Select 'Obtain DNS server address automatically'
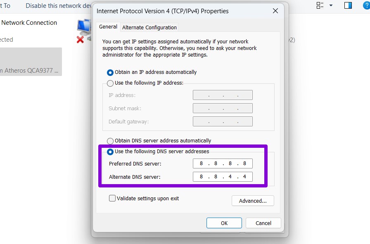Image resolution: width=370 pixels, height=244 pixels. click(x=110, y=140)
